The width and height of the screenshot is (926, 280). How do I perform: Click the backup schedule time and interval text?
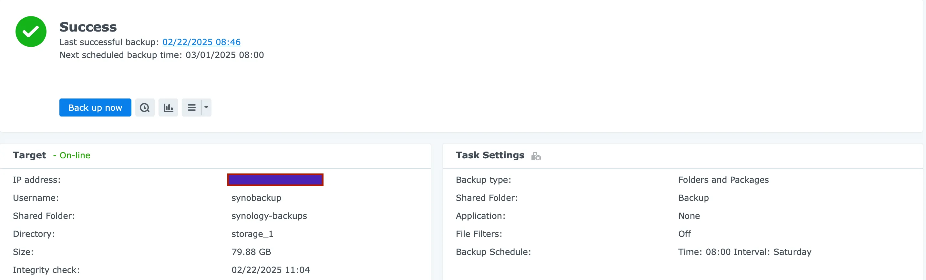click(745, 252)
